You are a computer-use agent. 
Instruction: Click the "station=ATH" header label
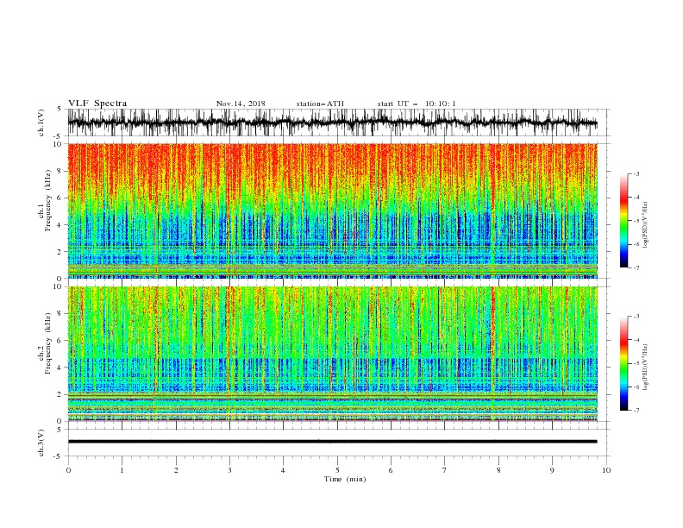320,104
